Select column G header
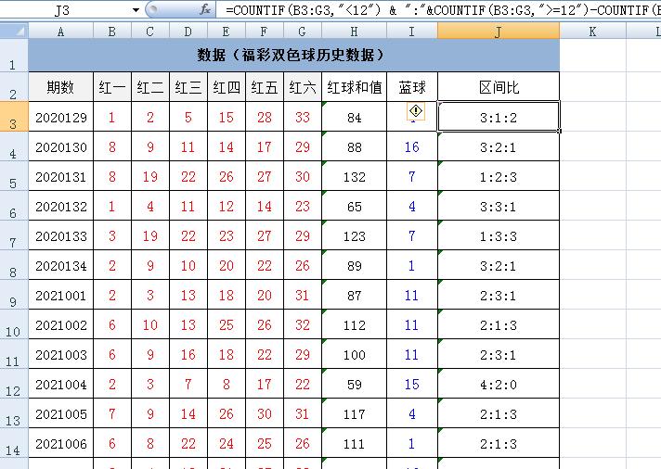661x469 pixels. pos(303,32)
